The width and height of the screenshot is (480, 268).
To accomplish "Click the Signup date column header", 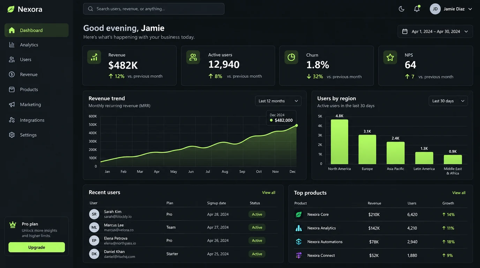I will point(217,203).
